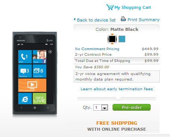The height and width of the screenshot is (137, 170).
Task: Go to Back to device list
Action: [96, 20]
